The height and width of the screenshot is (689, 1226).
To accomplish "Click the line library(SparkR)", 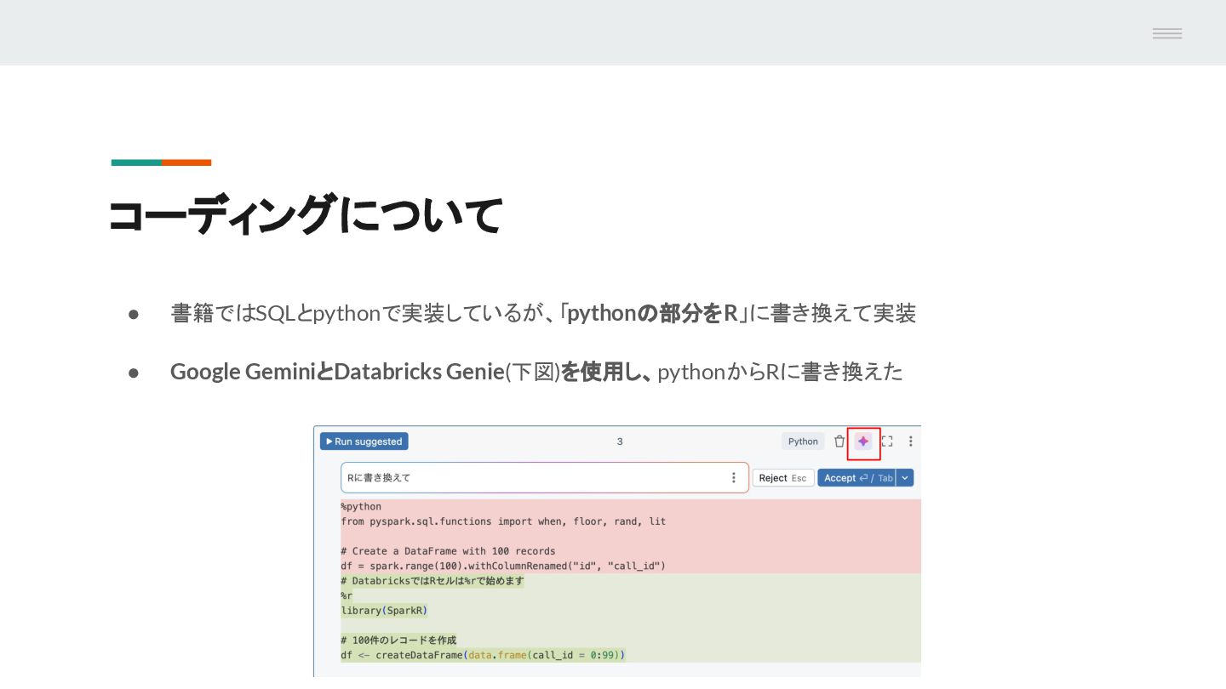I will coord(384,611).
